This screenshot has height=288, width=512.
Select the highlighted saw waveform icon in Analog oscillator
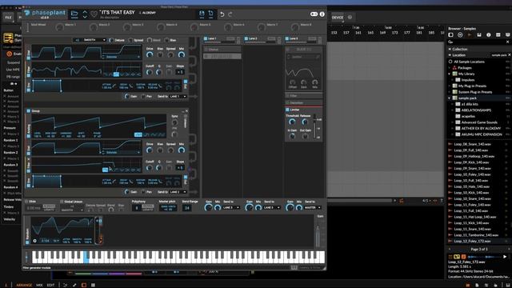click(138, 135)
